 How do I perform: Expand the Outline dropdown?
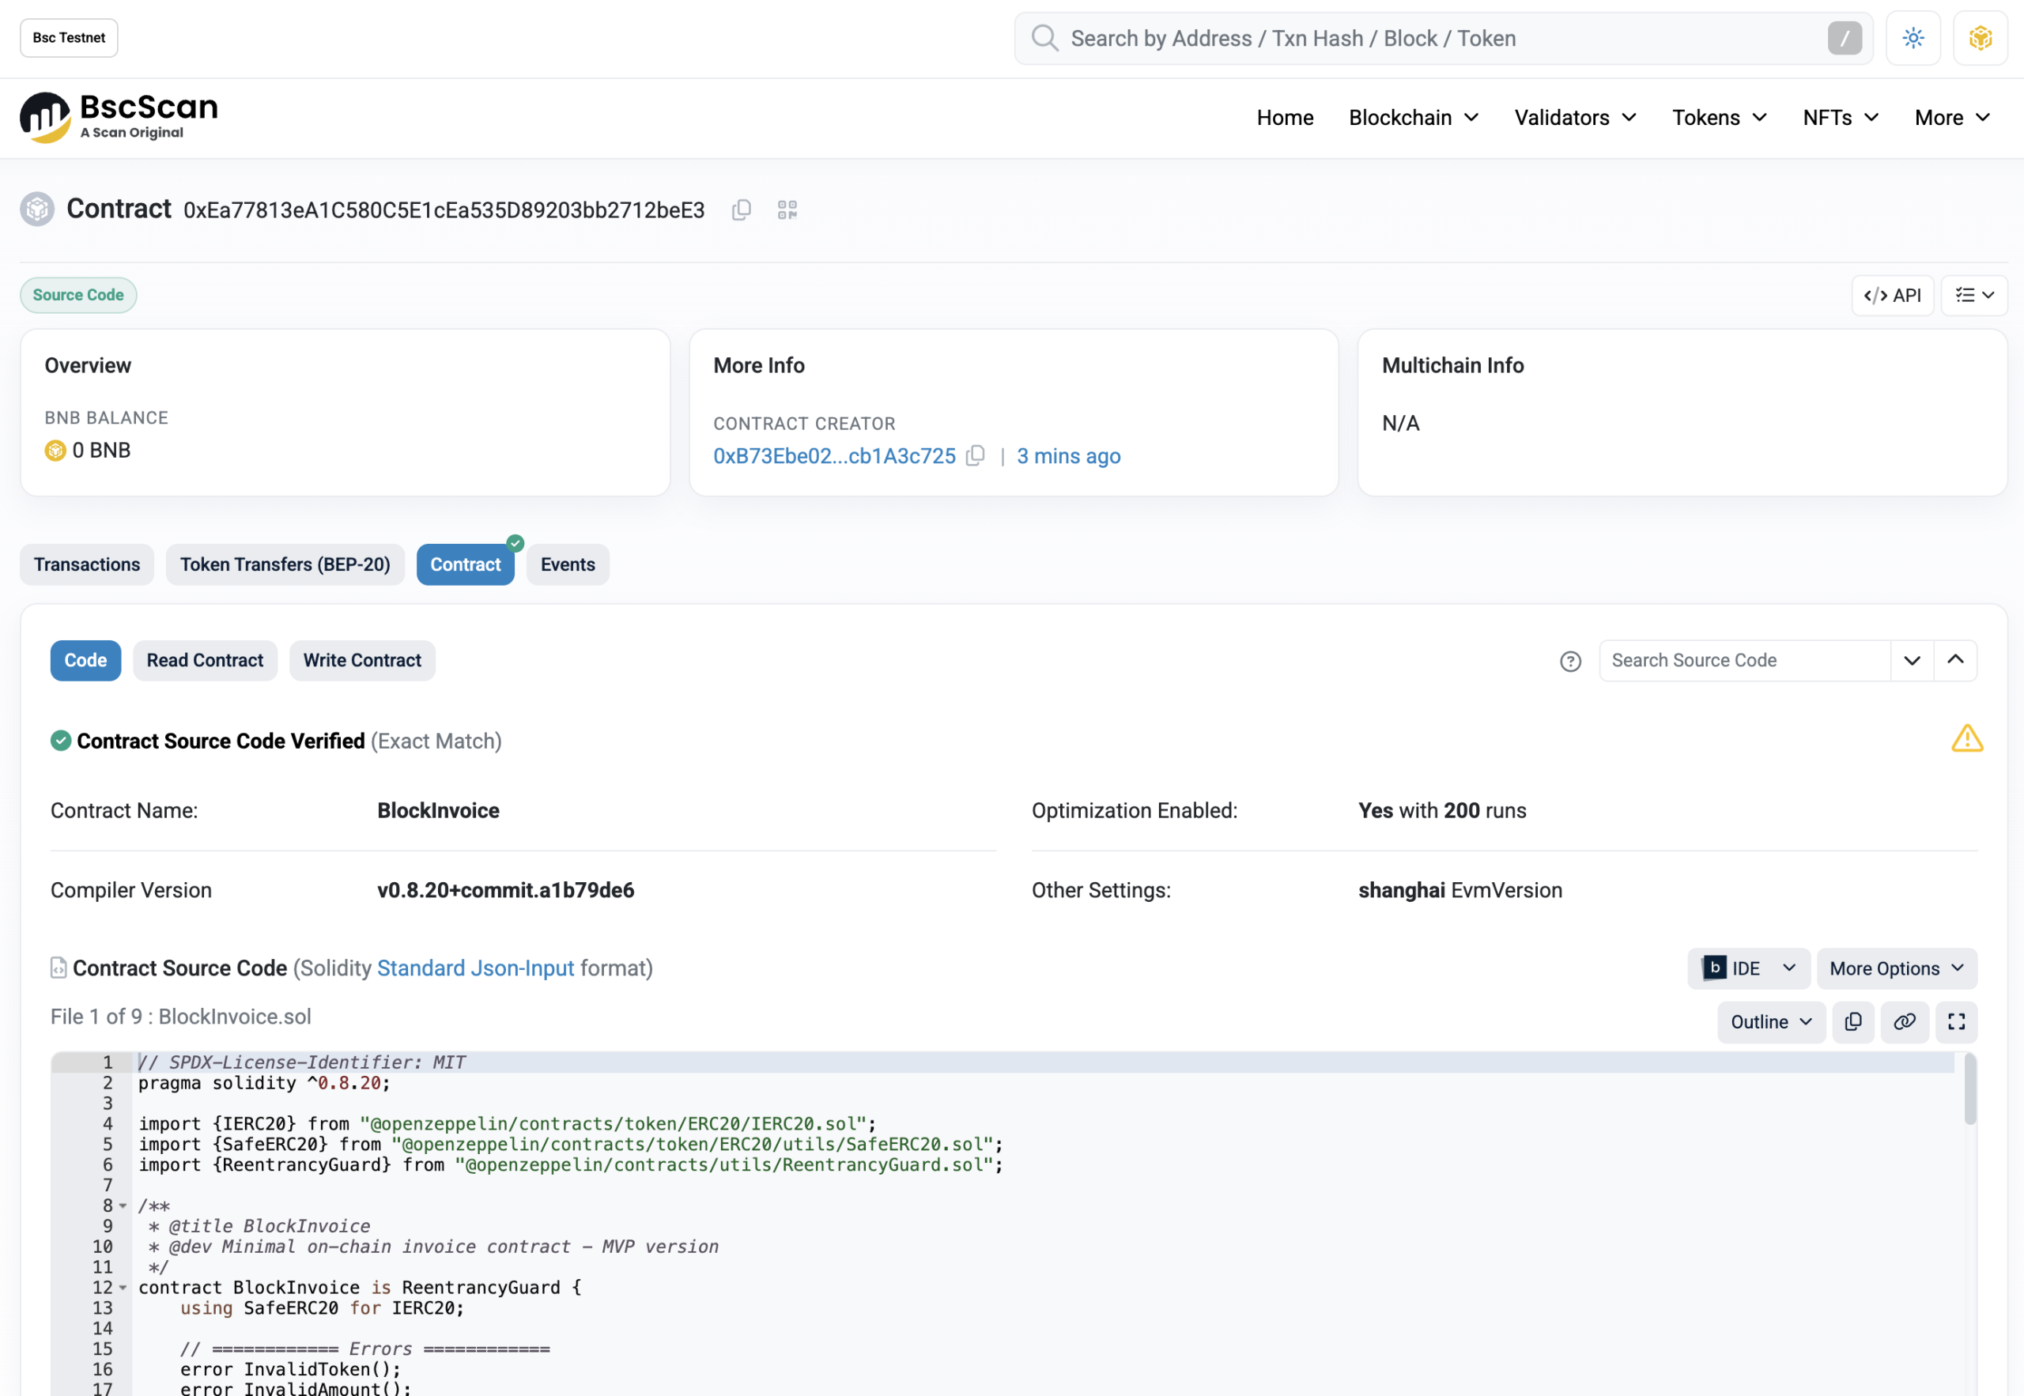(1770, 1021)
